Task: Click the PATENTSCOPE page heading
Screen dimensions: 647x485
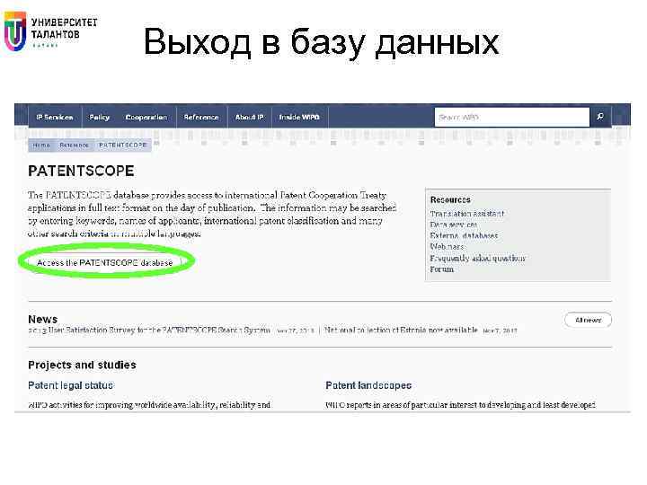Action: tap(81, 172)
